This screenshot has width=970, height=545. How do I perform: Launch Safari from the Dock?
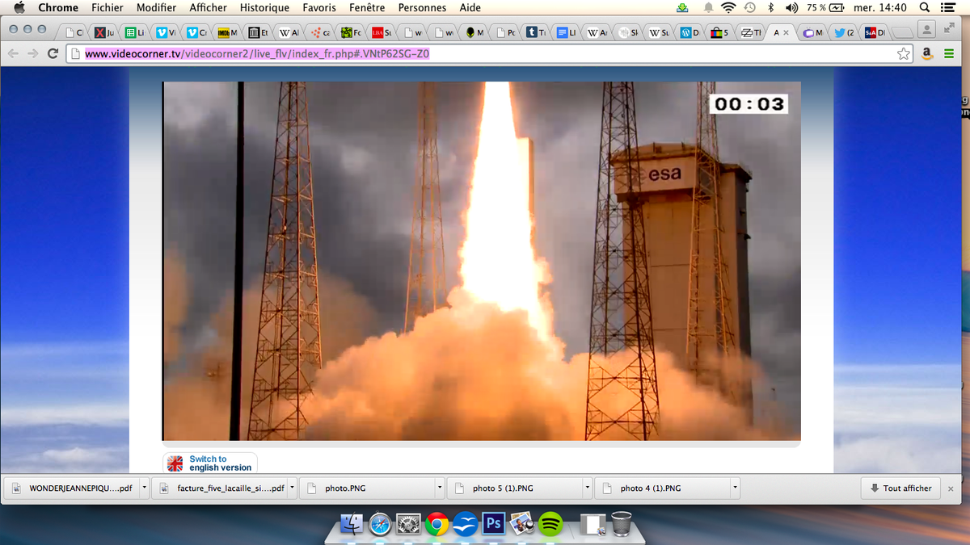380,524
